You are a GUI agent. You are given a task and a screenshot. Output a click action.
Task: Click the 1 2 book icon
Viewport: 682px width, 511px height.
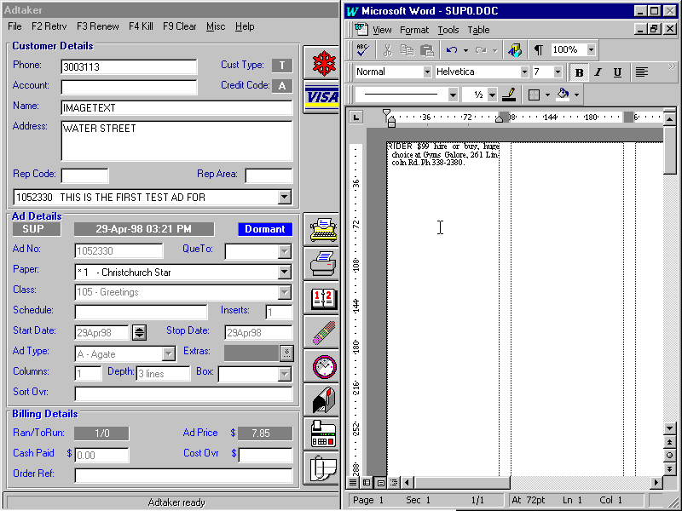[x=322, y=297]
